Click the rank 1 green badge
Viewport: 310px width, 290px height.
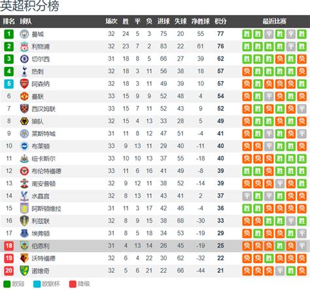(x=9, y=34)
